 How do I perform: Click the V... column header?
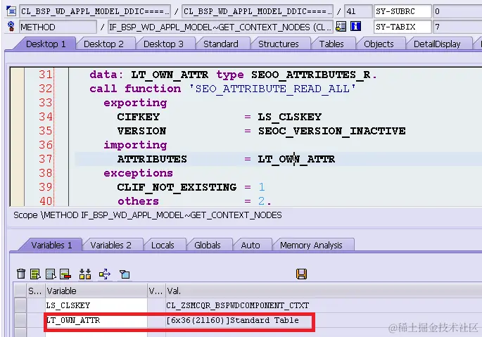click(156, 291)
